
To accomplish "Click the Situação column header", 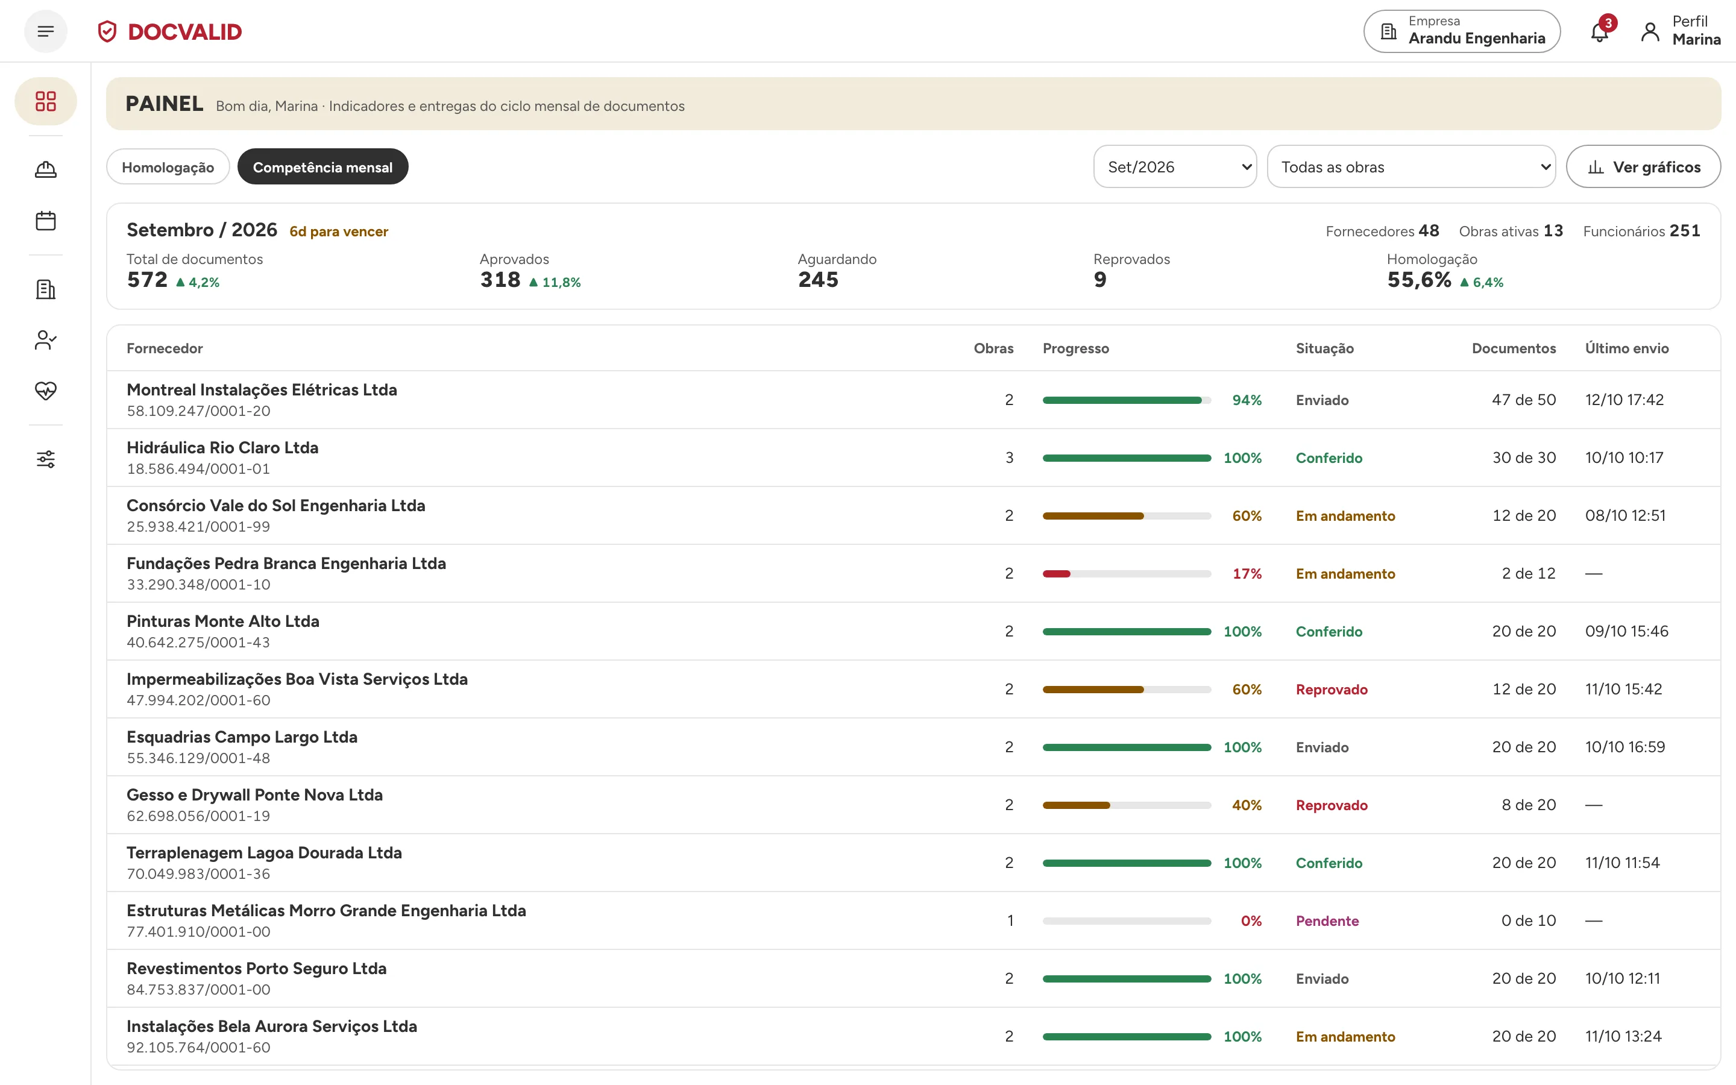I will pyautogui.click(x=1325, y=348).
